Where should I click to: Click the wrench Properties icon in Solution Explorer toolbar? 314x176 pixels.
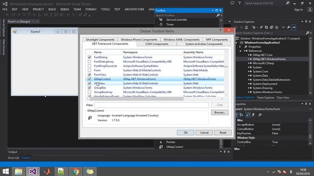tap(288, 27)
